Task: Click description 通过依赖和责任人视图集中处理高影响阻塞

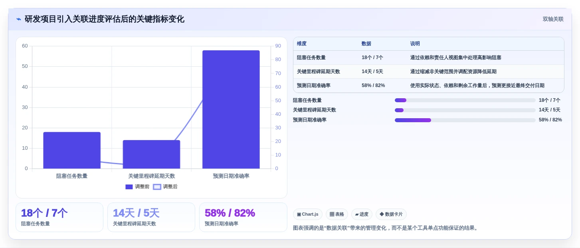Action: click(x=456, y=58)
